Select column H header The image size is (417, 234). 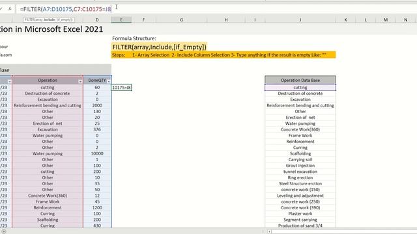click(x=226, y=20)
